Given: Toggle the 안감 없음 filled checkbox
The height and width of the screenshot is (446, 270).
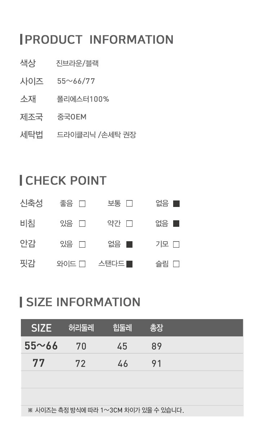Looking at the screenshot, I should pos(130,244).
